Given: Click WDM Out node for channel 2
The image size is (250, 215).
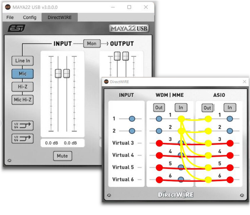Looking at the screenshot, I should tap(159, 131).
